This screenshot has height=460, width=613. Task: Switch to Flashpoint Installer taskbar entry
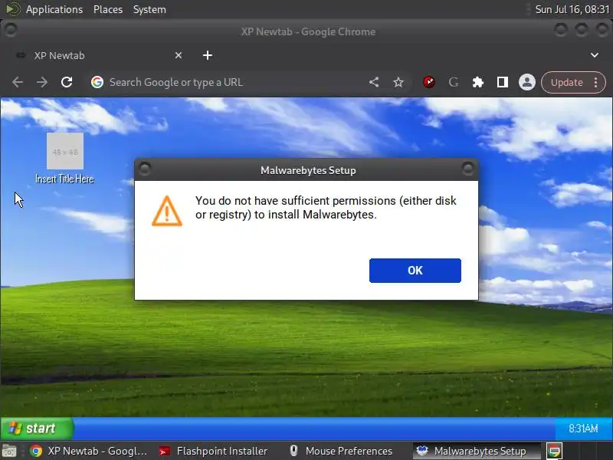tap(213, 451)
